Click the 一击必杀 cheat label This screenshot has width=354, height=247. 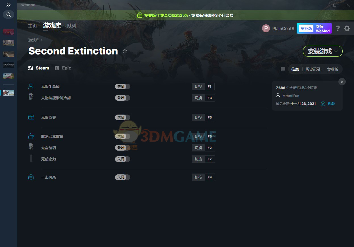pyautogui.click(x=49, y=177)
